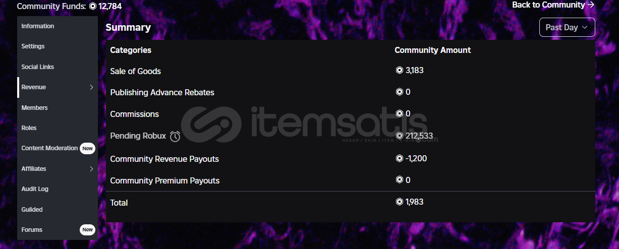
Task: Click the Pending Robux label
Action: 138,136
